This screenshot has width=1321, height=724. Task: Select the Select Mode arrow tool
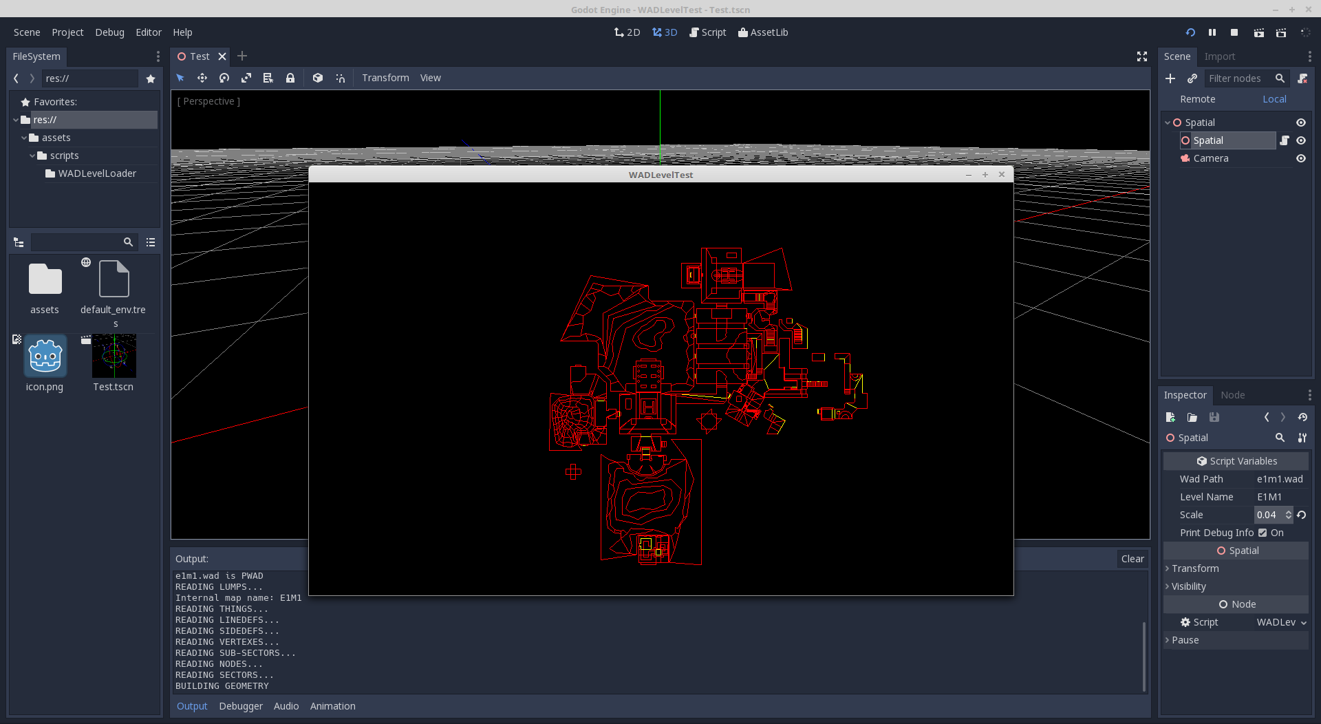[180, 78]
